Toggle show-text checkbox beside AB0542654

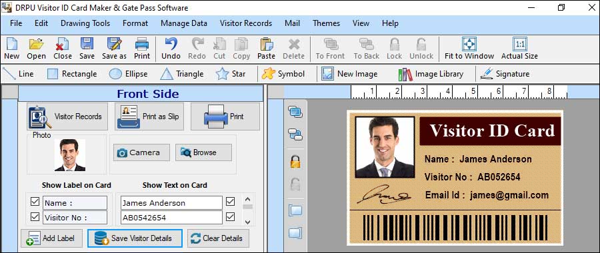coord(231,216)
